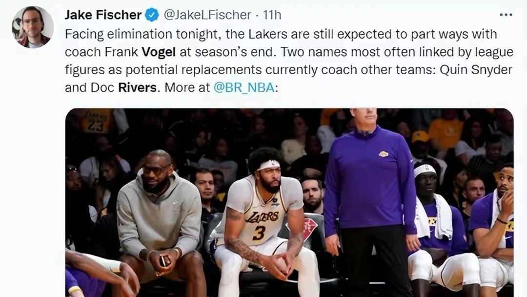Screen dimensions: 527x297
Task: Click the phone held by man in hoodie
Action: click(162, 260)
